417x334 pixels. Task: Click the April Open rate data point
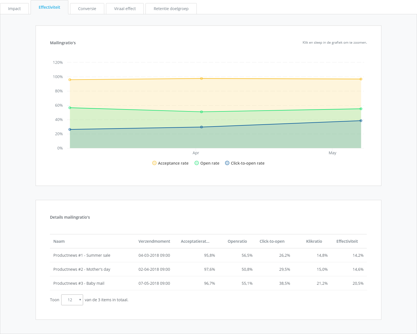pyautogui.click(x=201, y=112)
